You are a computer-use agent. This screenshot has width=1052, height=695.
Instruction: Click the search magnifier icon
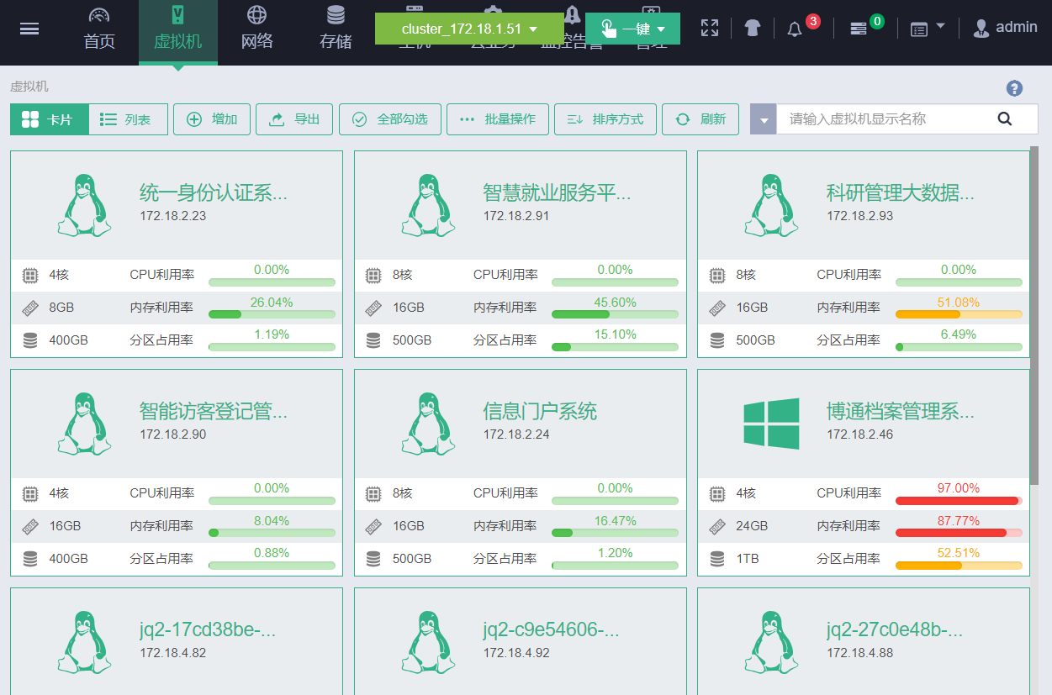[1005, 118]
